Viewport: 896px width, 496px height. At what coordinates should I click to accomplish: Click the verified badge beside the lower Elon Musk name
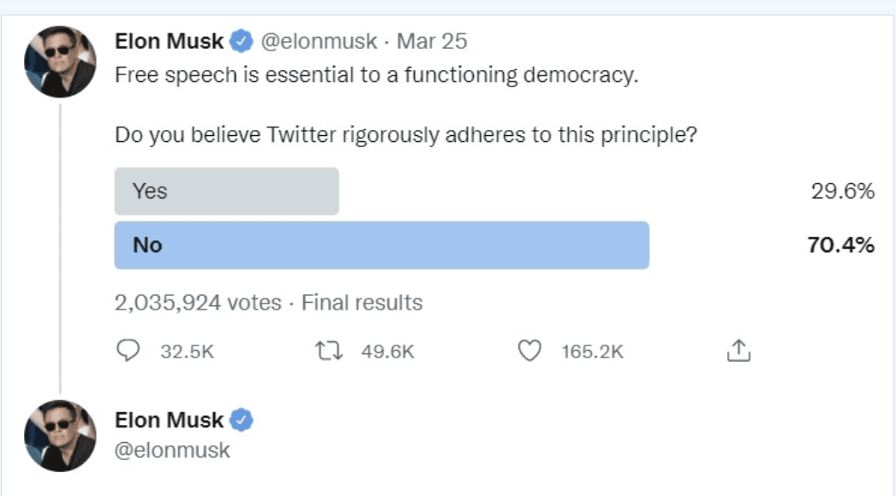pos(242,420)
